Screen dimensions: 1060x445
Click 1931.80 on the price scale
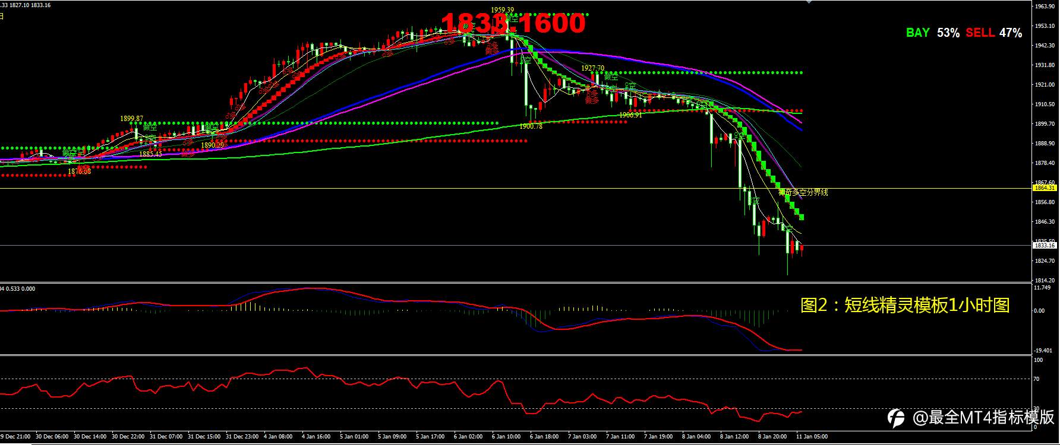click(1045, 65)
